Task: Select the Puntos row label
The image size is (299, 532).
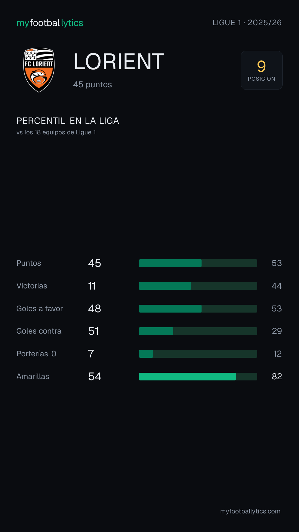Action: (x=29, y=263)
